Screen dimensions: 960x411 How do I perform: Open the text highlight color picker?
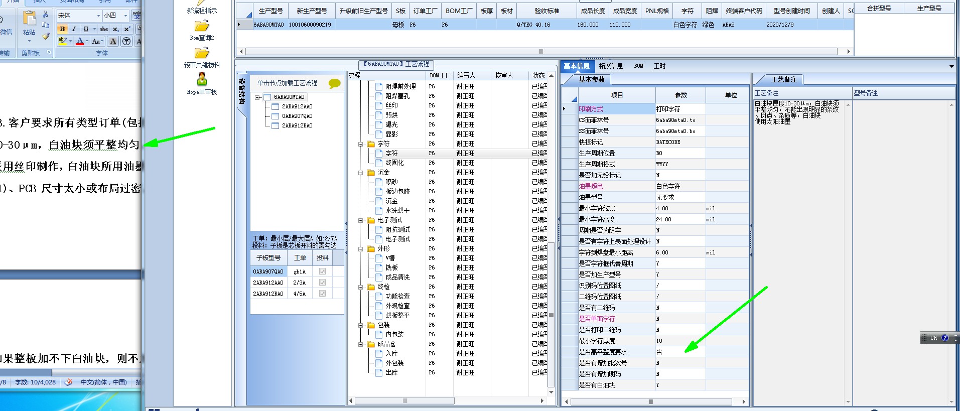[x=70, y=41]
